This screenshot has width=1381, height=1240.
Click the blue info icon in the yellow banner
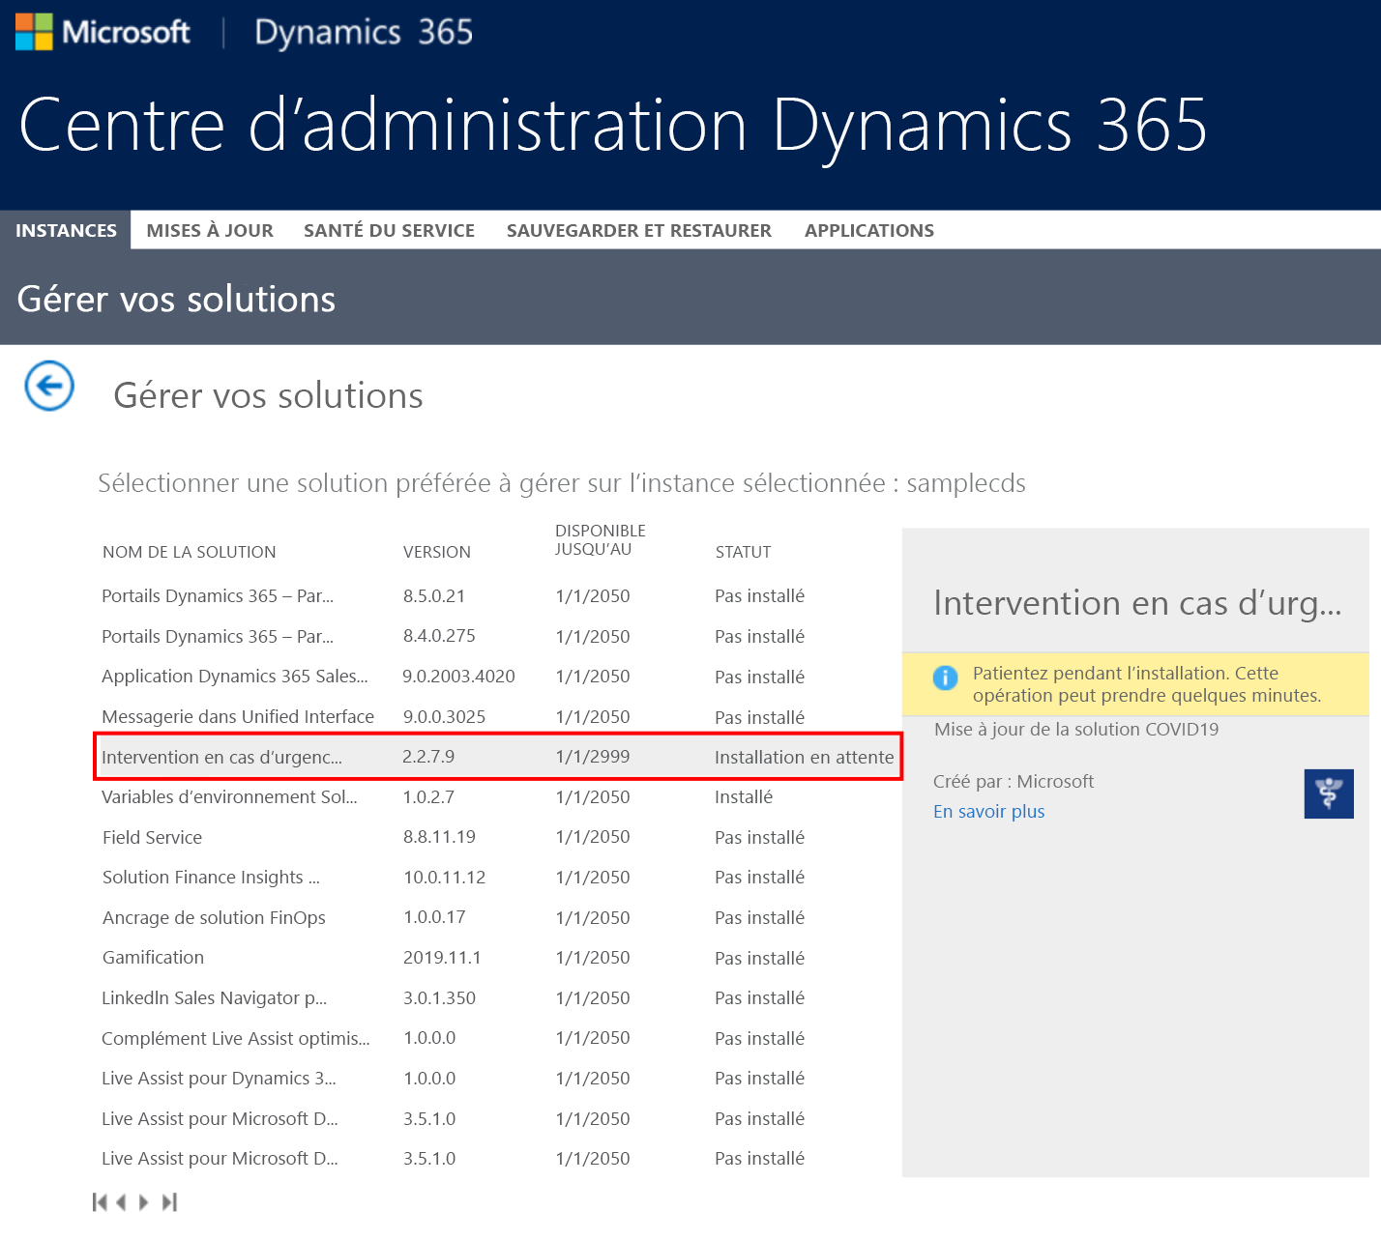click(x=945, y=678)
